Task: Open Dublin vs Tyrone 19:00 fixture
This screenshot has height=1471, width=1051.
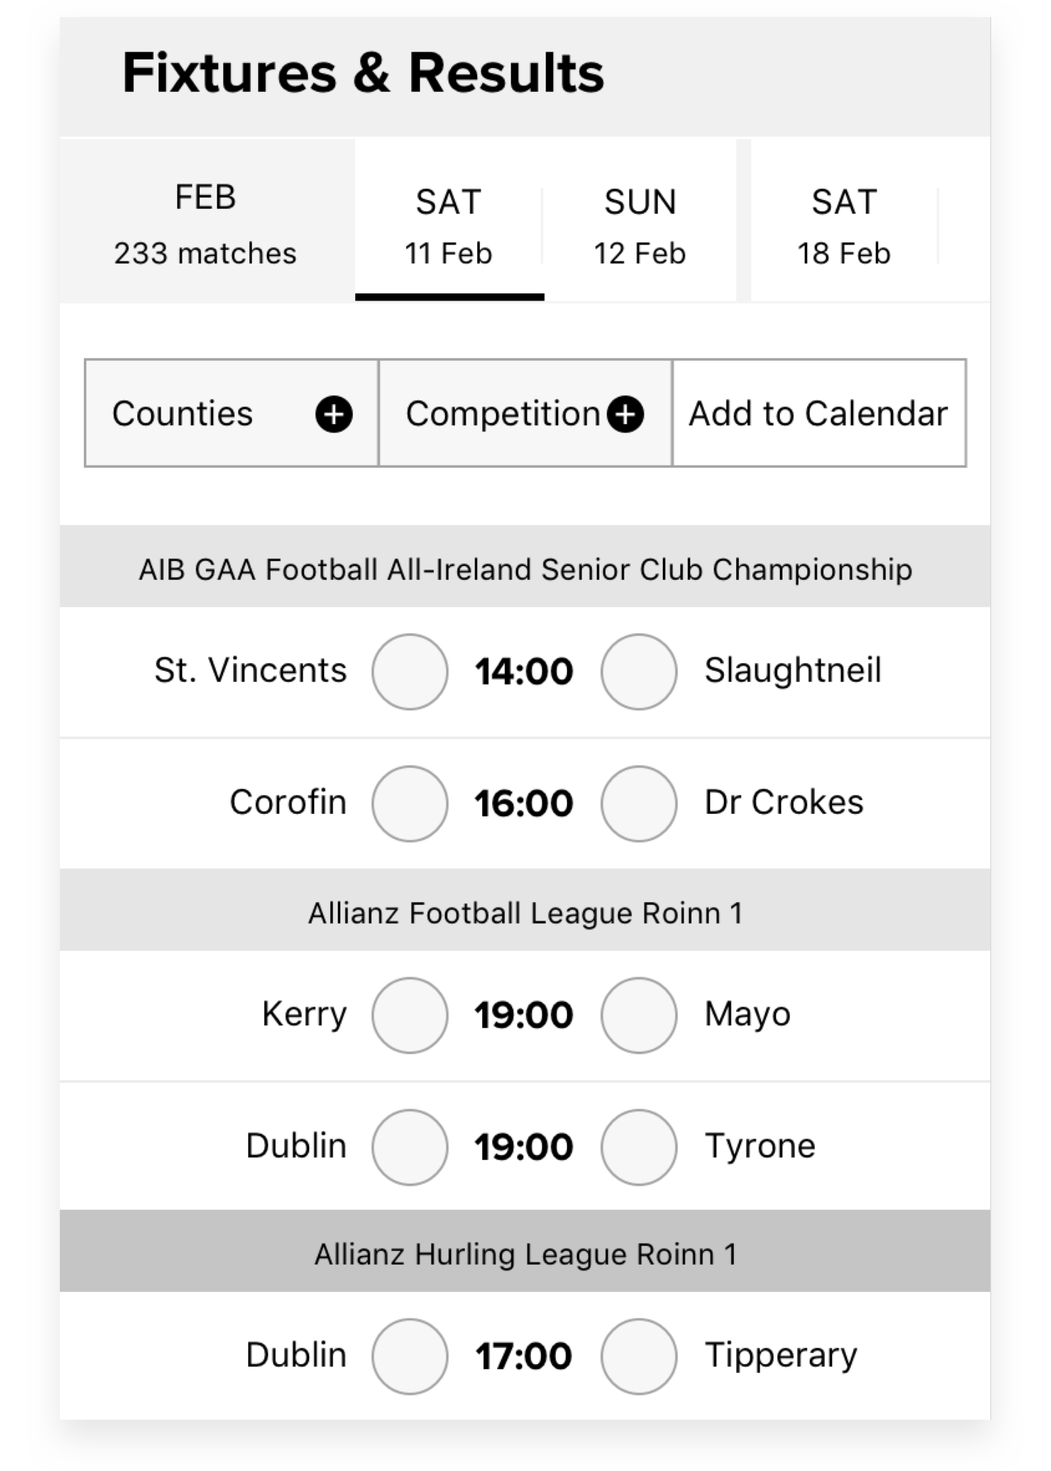Action: (523, 1147)
